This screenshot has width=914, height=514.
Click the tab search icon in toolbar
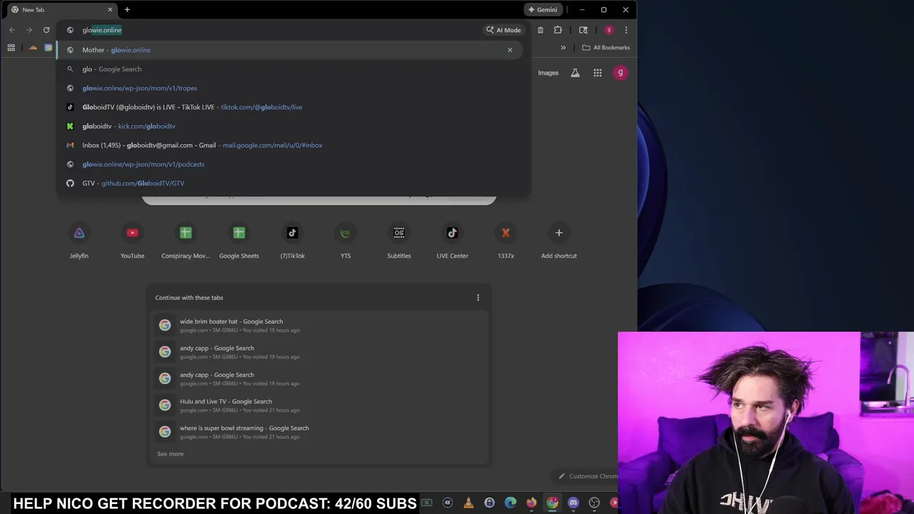click(583, 30)
